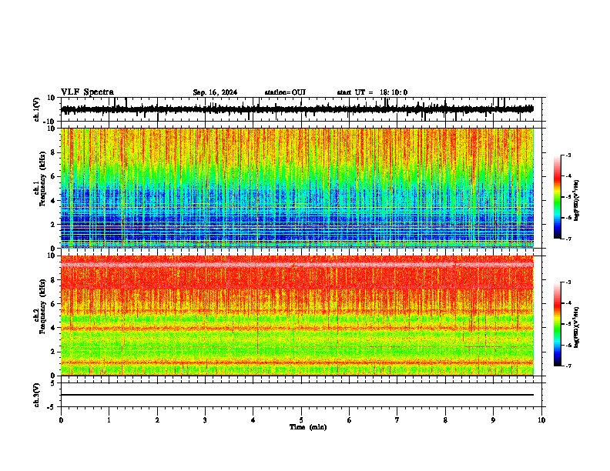The height and width of the screenshot is (471, 610).
Task: Click the upper PSD color bar
Action: coord(557,197)
